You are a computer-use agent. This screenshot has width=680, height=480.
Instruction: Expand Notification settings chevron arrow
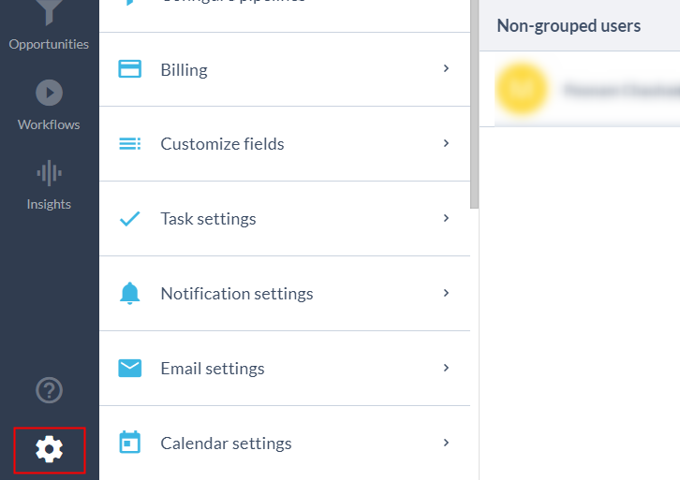pyautogui.click(x=447, y=294)
